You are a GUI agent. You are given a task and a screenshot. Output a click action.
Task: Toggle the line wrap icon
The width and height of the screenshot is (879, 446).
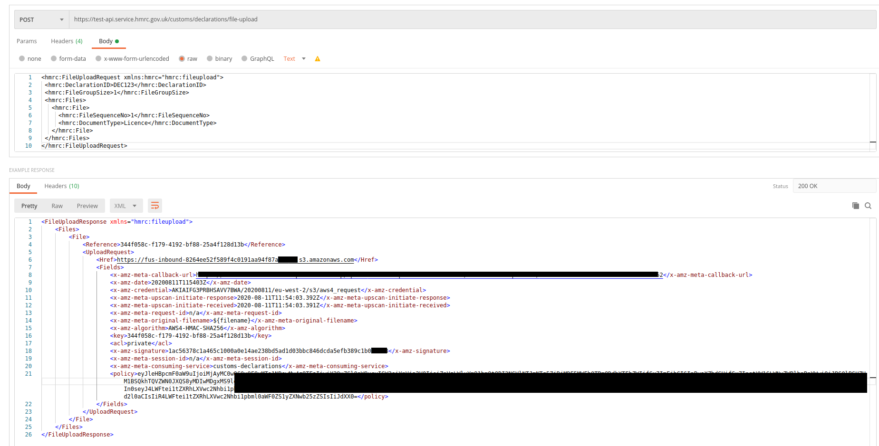tap(155, 206)
